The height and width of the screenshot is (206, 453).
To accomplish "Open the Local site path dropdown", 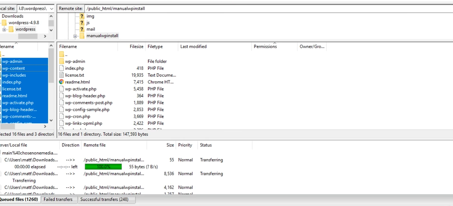I will (x=51, y=9).
